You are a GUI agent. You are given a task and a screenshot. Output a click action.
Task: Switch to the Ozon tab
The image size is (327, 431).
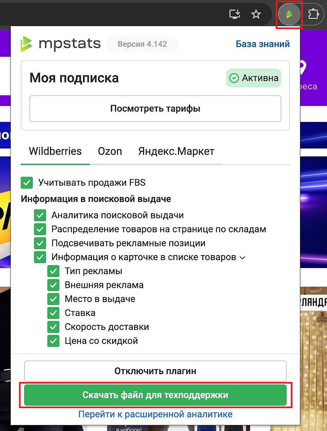click(x=110, y=151)
